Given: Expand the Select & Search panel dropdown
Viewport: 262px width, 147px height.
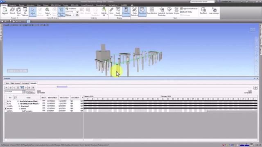Looking at the screenshot, I should [54, 18].
